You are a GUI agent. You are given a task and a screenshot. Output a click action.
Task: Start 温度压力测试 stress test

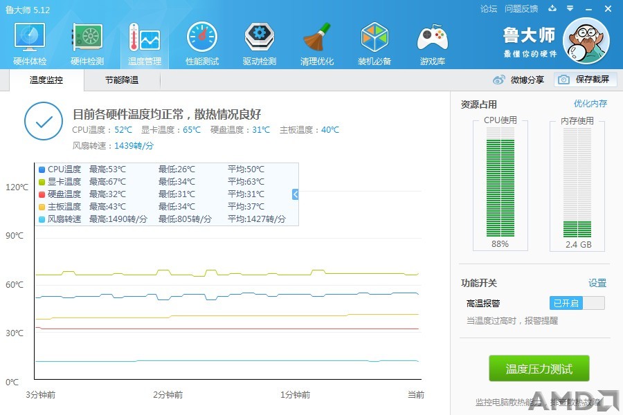tap(539, 369)
